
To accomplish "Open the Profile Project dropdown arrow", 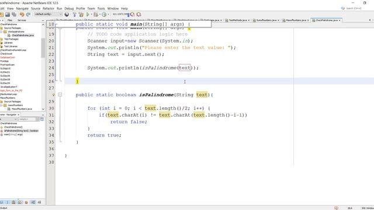I will pyautogui.click(x=108, y=15).
